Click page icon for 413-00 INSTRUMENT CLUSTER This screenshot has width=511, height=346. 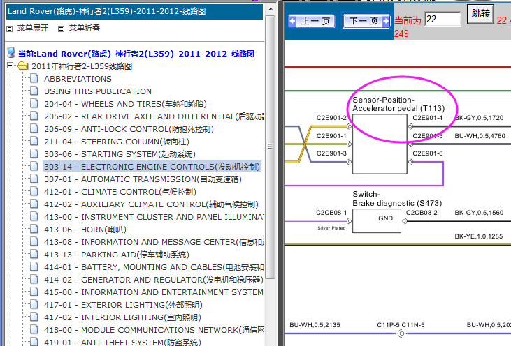(34, 216)
